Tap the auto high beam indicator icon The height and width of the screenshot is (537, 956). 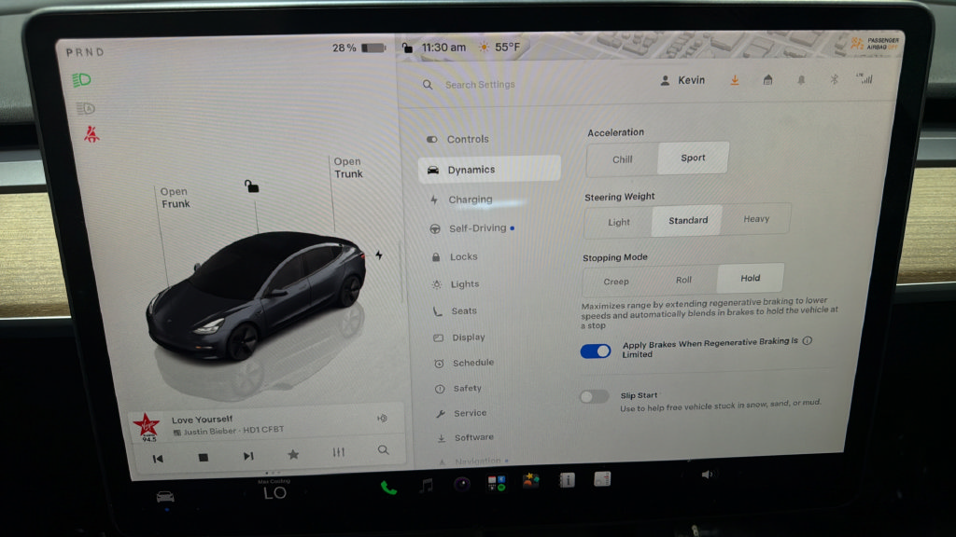coord(85,108)
